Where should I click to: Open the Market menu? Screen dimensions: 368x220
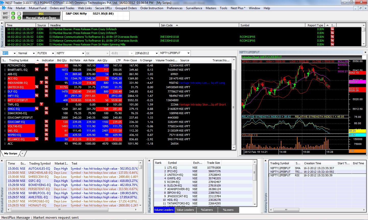20,8
